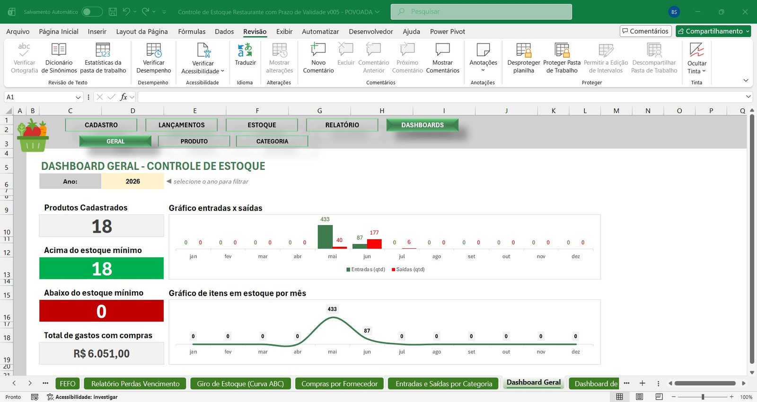Open the Compartilhamento dropdown arrow
Screen dimensions: 757x402
pyautogui.click(x=748, y=31)
